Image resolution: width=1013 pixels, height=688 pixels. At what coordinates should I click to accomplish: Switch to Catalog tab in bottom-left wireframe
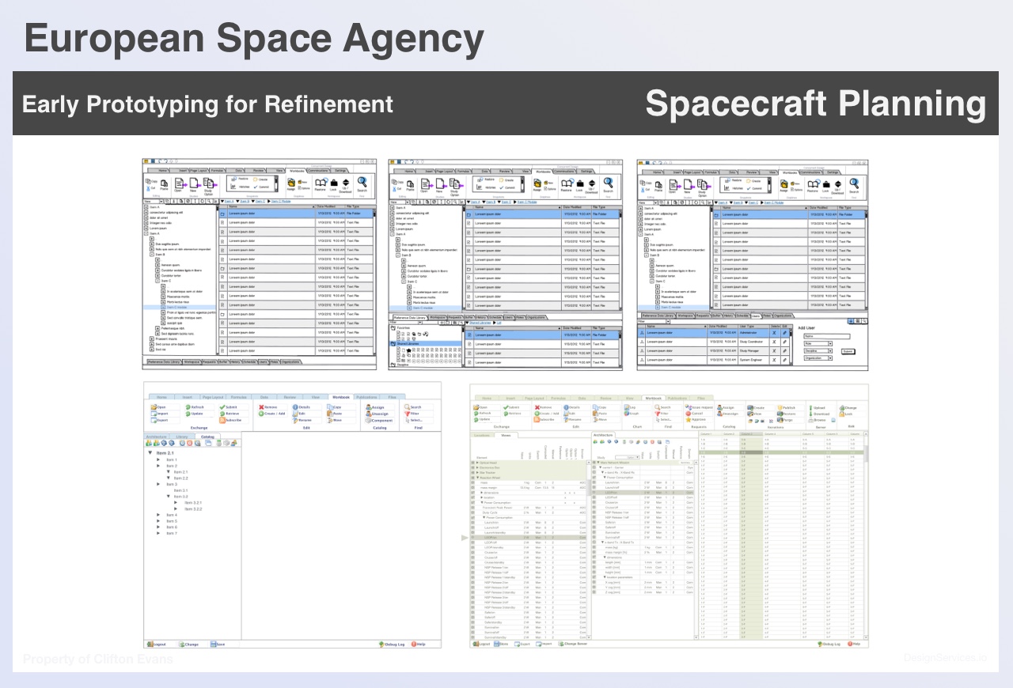tap(207, 436)
